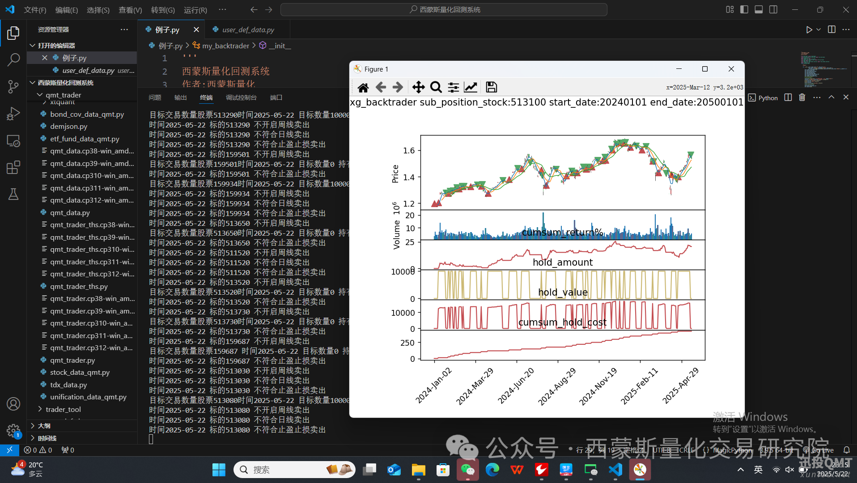The image size is (857, 483).
Task: Click the notifications bell in status bar
Action: [x=846, y=450]
